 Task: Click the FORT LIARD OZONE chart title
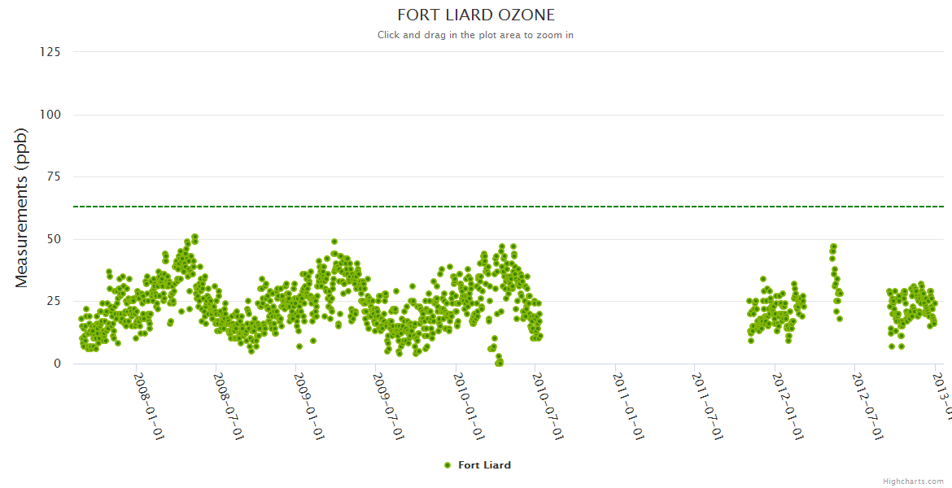[x=476, y=15]
